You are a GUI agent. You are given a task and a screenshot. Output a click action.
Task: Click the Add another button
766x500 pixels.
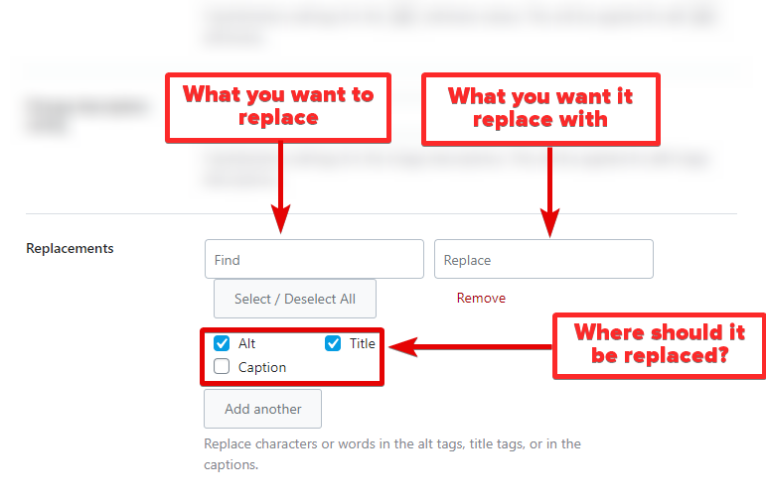click(x=262, y=409)
